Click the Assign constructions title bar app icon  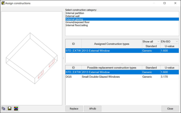pyautogui.click(x=3, y=3)
